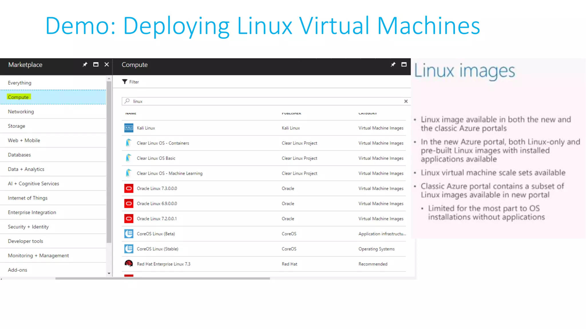Maximize the Marketplace blade
This screenshot has width=586, height=329.
[x=96, y=65]
